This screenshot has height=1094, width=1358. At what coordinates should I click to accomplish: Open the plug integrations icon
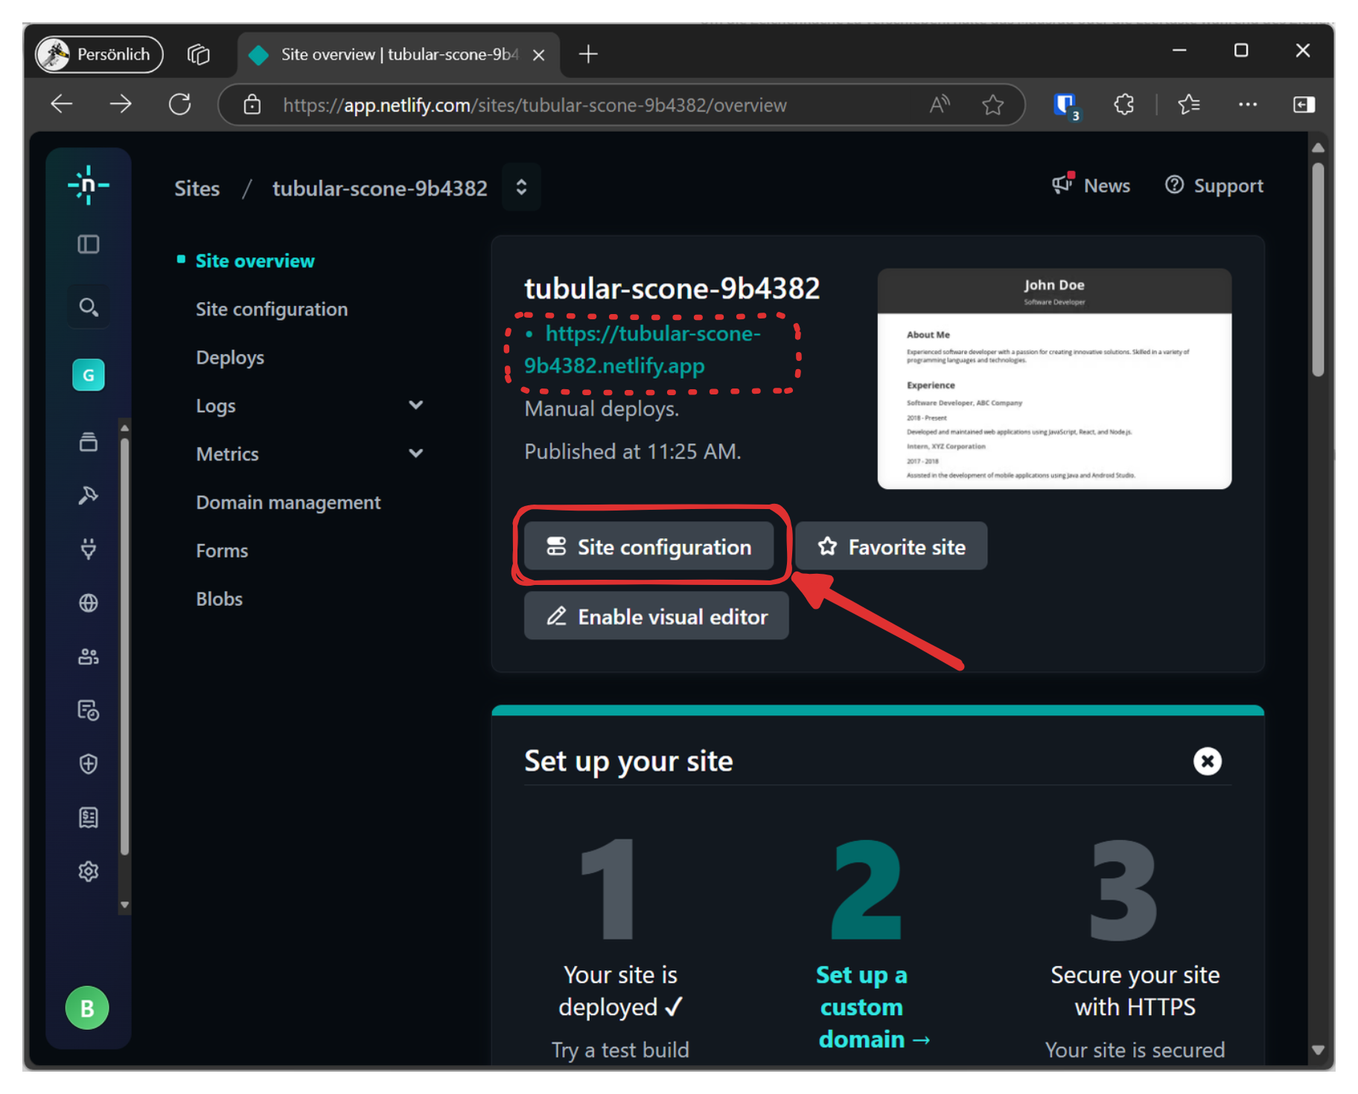88,549
